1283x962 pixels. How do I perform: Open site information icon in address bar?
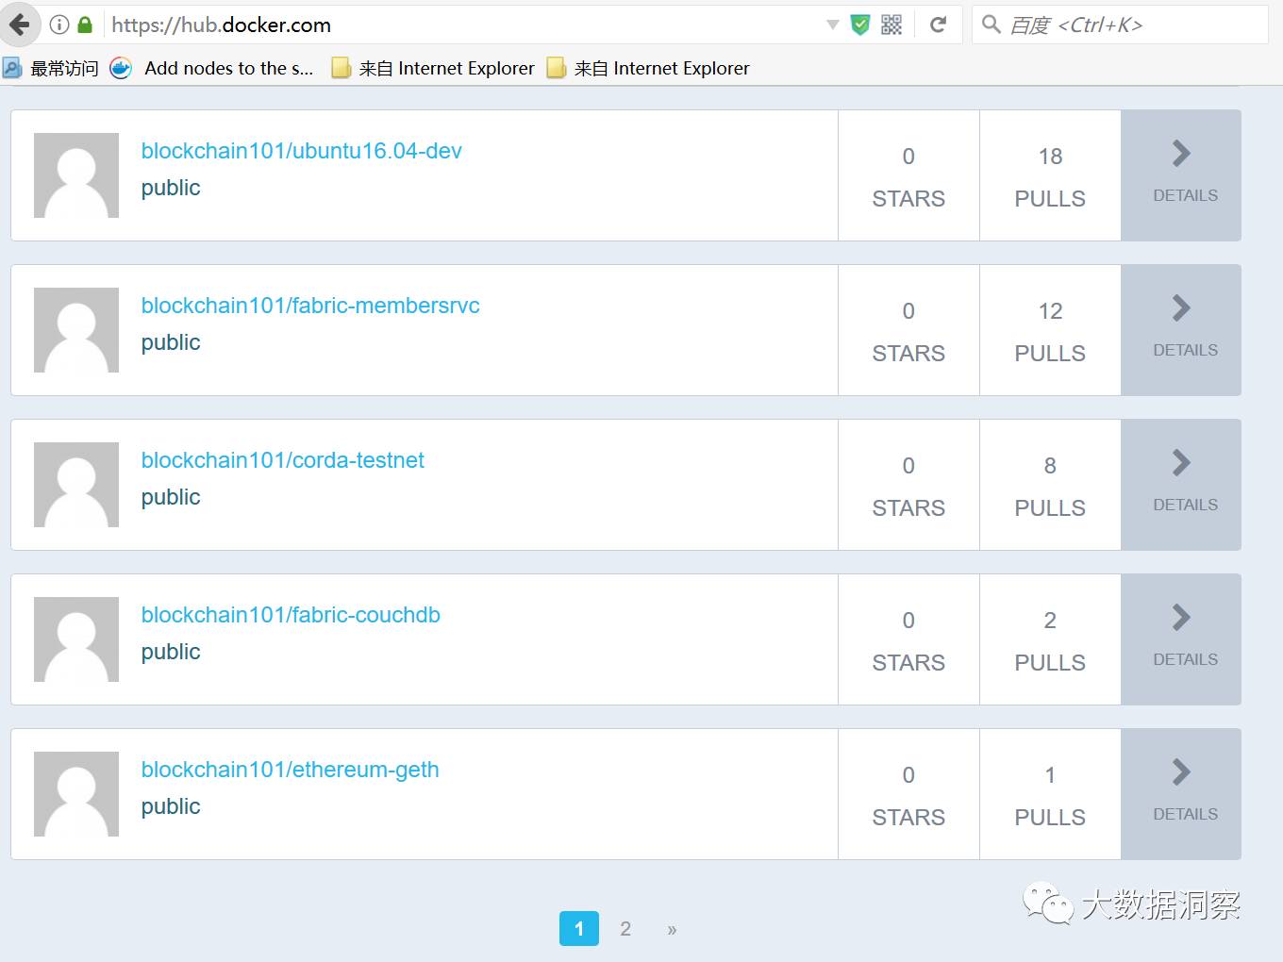[59, 25]
